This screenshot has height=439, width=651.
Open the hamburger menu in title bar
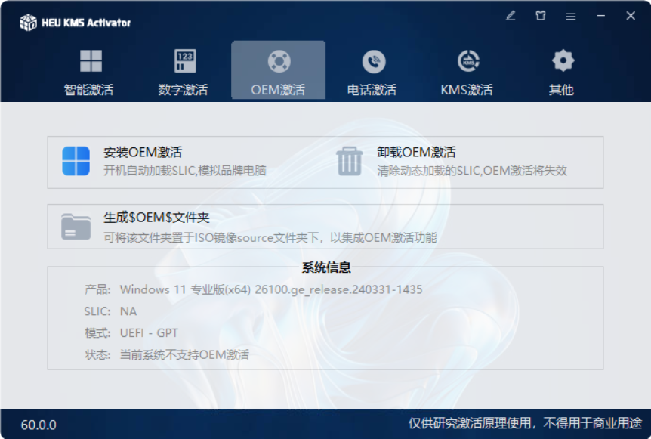(x=571, y=15)
